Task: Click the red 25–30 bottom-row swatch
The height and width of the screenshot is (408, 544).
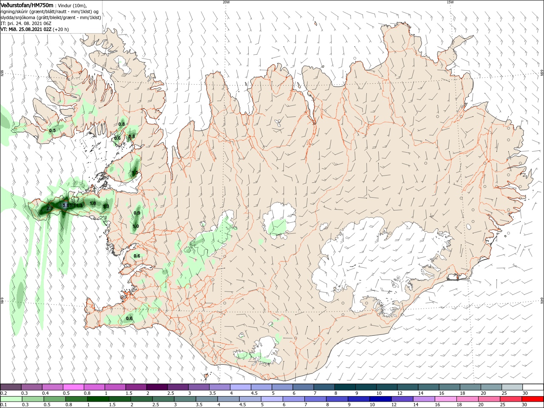Action: [511, 399]
